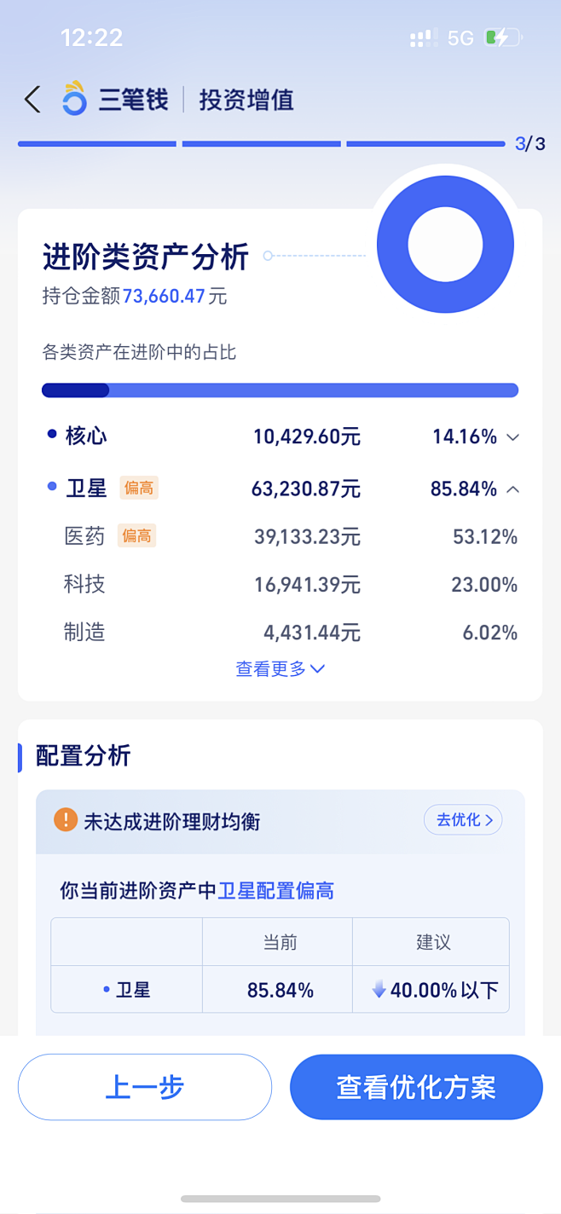Tap the asset proportion bar

coord(280,390)
